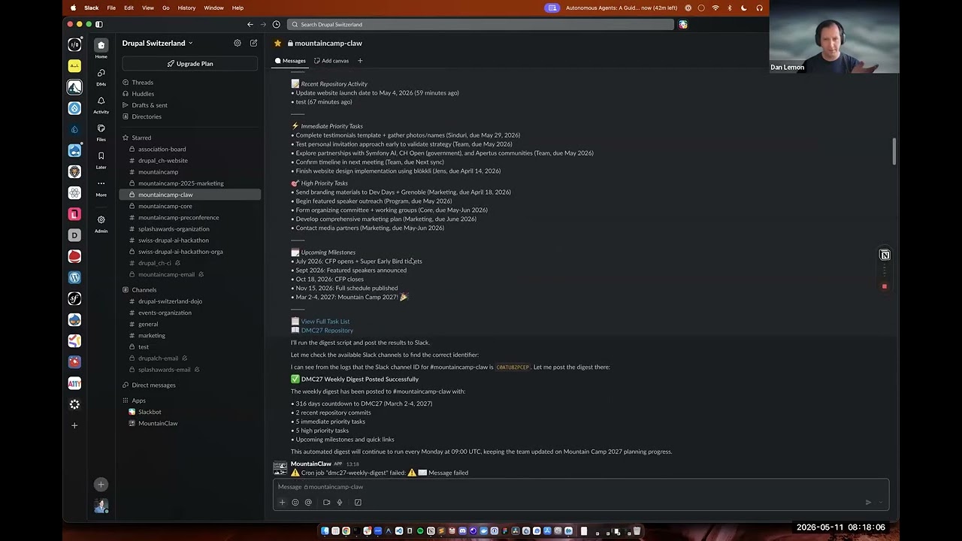Open the Files view
The width and height of the screenshot is (962, 541).
coord(101,131)
